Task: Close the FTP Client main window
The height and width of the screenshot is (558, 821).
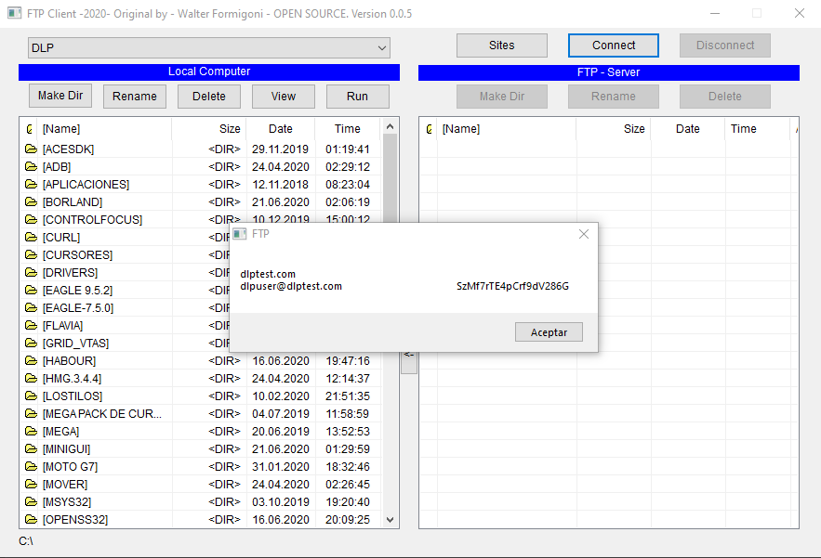Action: coord(799,14)
